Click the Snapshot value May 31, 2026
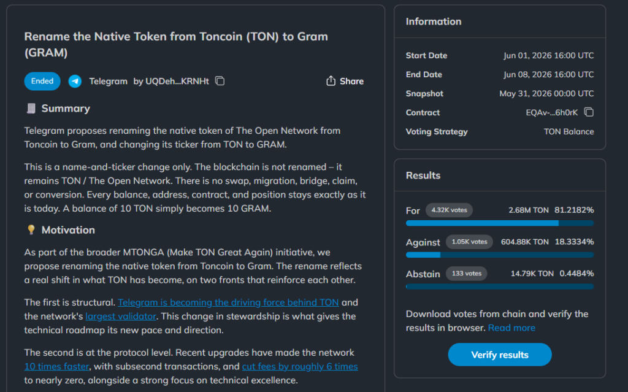Image resolution: width=628 pixels, height=392 pixels. [546, 94]
